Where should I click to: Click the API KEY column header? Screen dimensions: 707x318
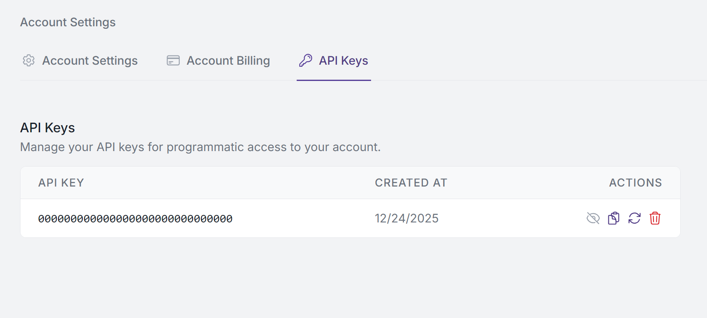(61, 183)
